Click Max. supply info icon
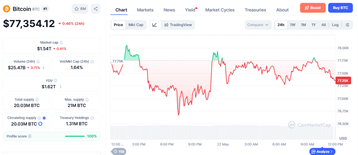 [87, 100]
